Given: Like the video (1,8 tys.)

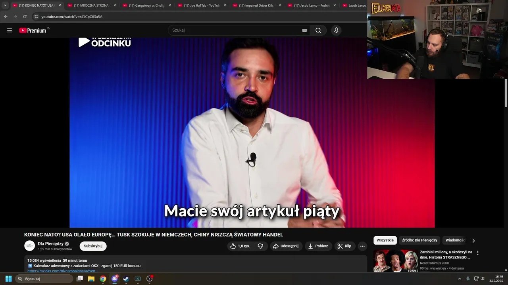Looking at the screenshot, I should point(240,246).
